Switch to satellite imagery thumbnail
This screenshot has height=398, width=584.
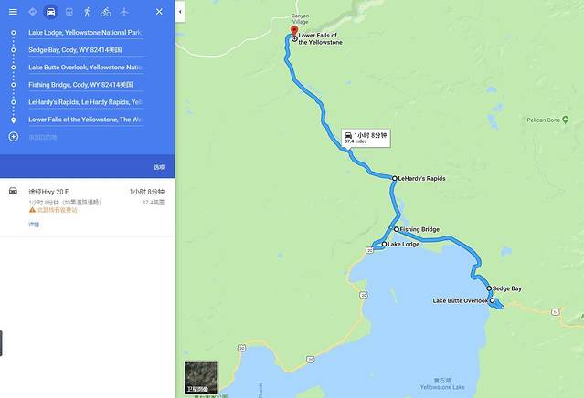(x=201, y=378)
